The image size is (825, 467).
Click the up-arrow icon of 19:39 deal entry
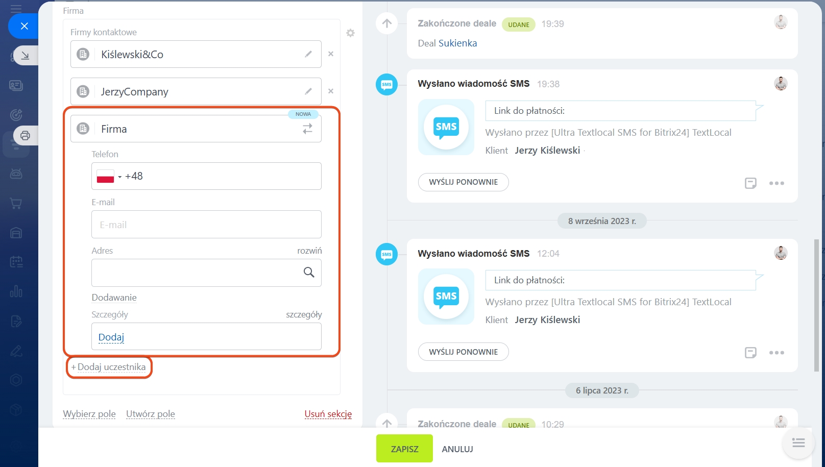(387, 23)
